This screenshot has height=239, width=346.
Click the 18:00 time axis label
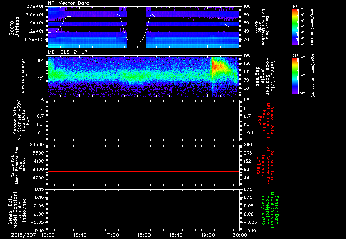[x=144, y=235]
